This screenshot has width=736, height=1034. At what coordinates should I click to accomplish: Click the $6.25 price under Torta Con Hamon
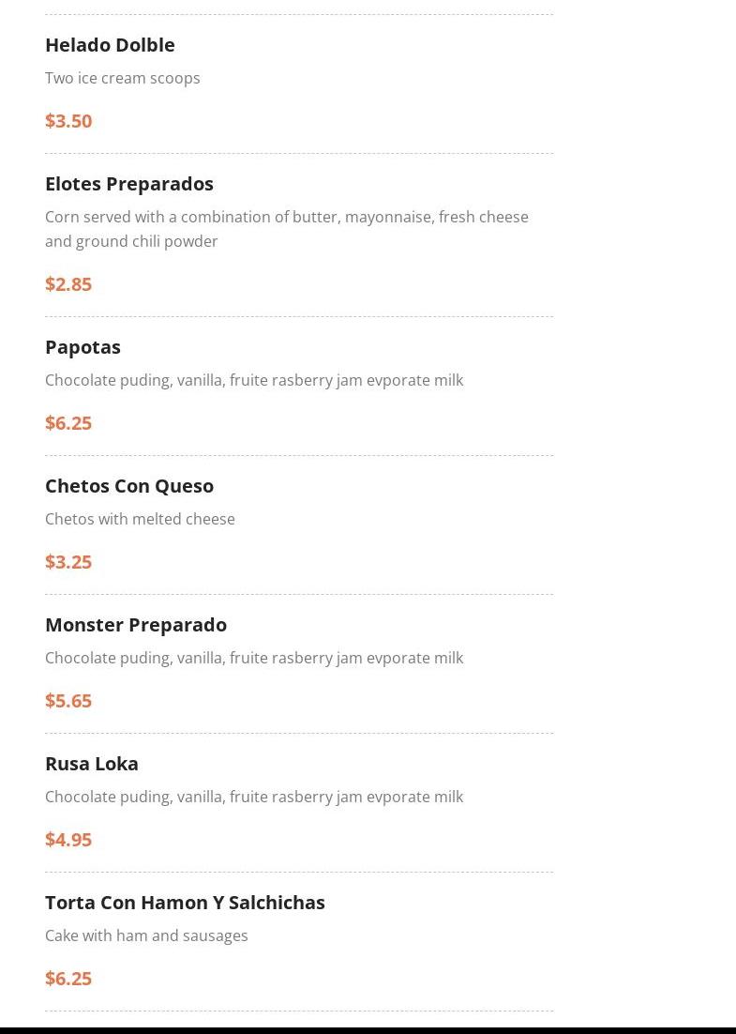pyautogui.click(x=68, y=979)
